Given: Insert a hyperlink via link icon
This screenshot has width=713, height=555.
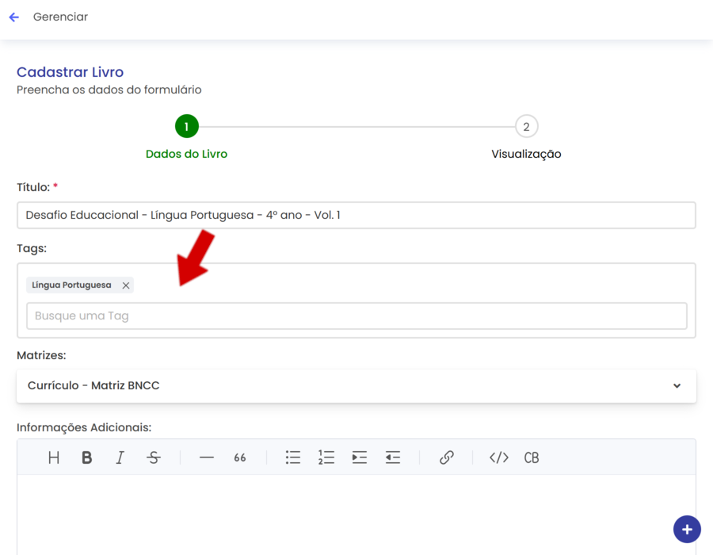Looking at the screenshot, I should tap(447, 457).
